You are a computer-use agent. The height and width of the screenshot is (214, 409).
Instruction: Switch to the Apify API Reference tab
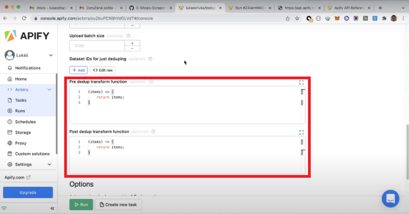[x=349, y=8]
